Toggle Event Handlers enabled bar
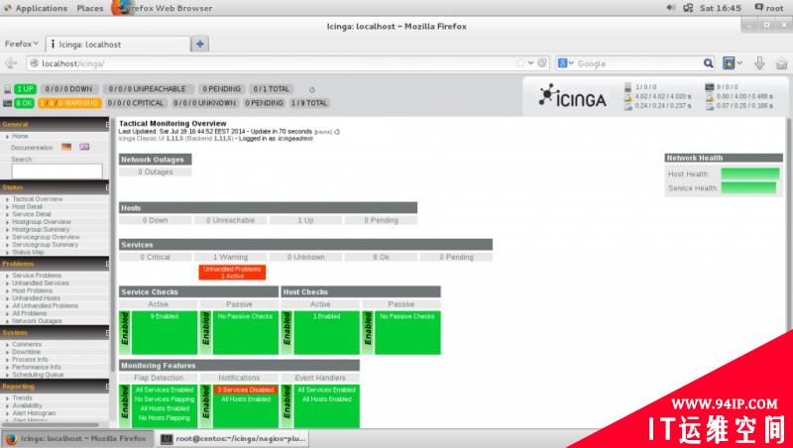The image size is (793, 448). tap(286, 405)
